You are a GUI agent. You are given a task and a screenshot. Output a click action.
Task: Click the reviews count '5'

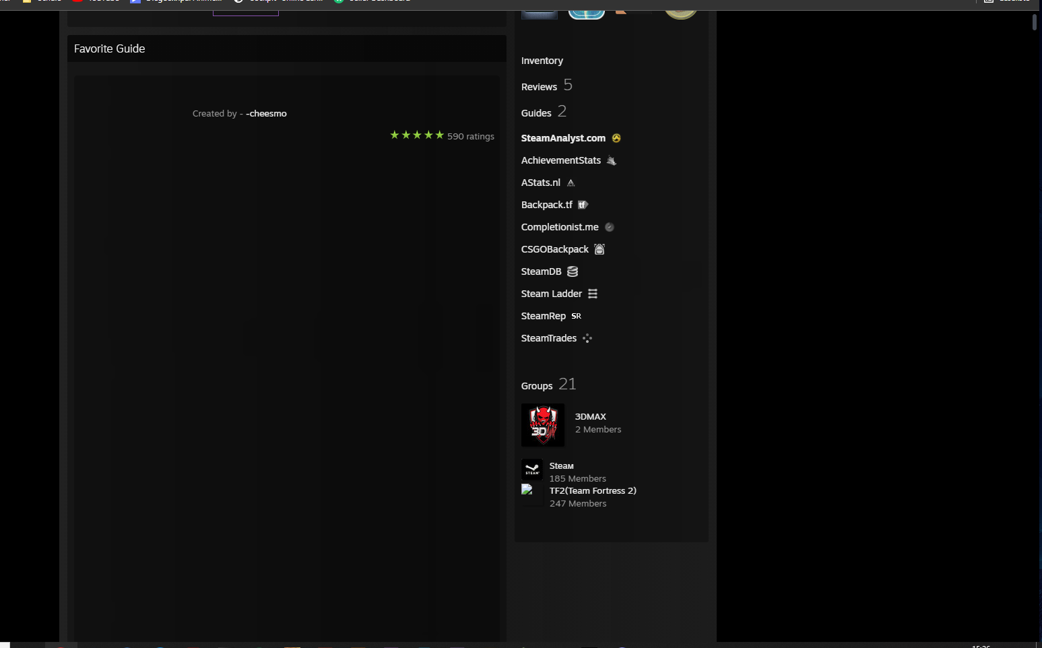568,85
